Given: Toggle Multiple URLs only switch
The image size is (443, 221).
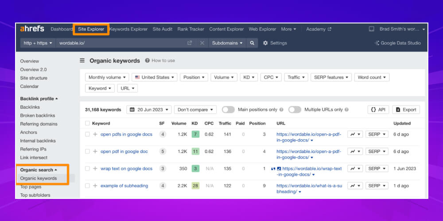Looking at the screenshot, I should [x=295, y=110].
